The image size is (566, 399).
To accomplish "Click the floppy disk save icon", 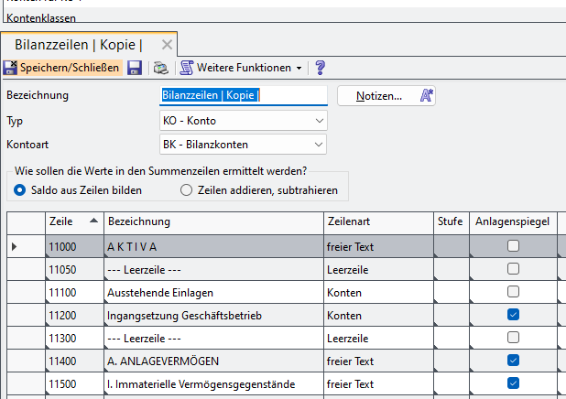I will pyautogui.click(x=134, y=68).
